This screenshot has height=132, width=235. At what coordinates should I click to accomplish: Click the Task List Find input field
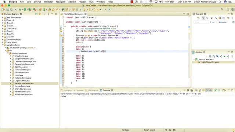201,22
